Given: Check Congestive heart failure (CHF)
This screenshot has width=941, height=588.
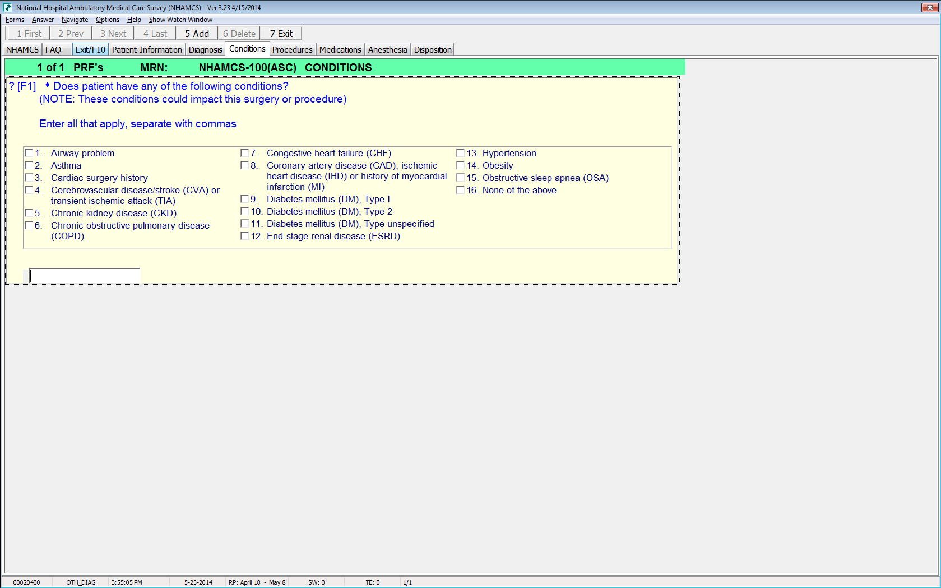Looking at the screenshot, I should (245, 153).
